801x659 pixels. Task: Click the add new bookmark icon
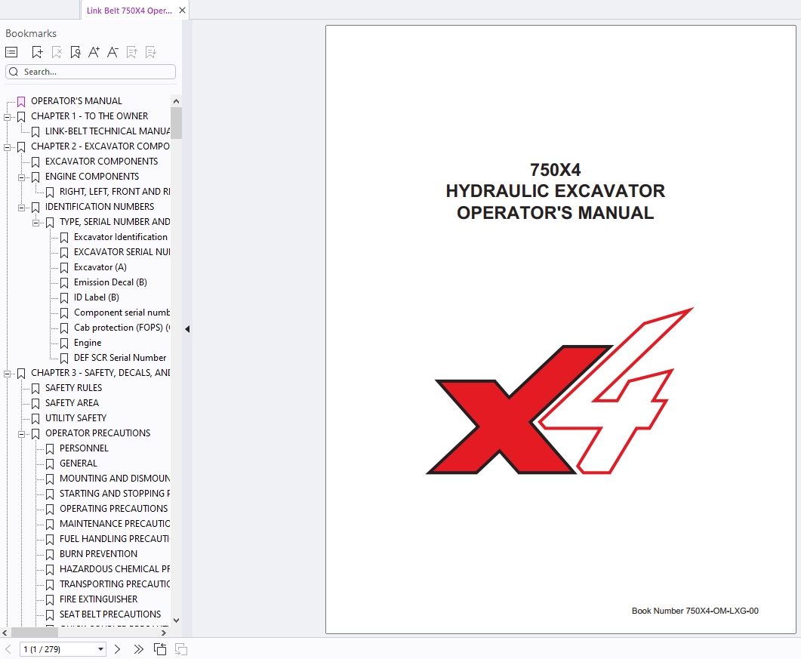pos(37,52)
